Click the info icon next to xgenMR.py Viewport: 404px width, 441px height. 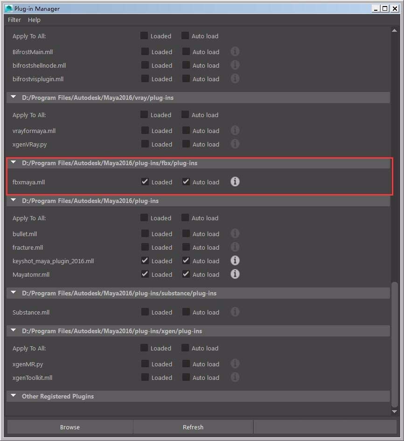235,364
